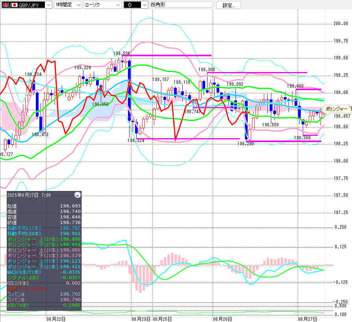The width and height of the screenshot is (352, 322).
Task: Select the 遅行スパン(21本) row
Action: click(x=44, y=289)
